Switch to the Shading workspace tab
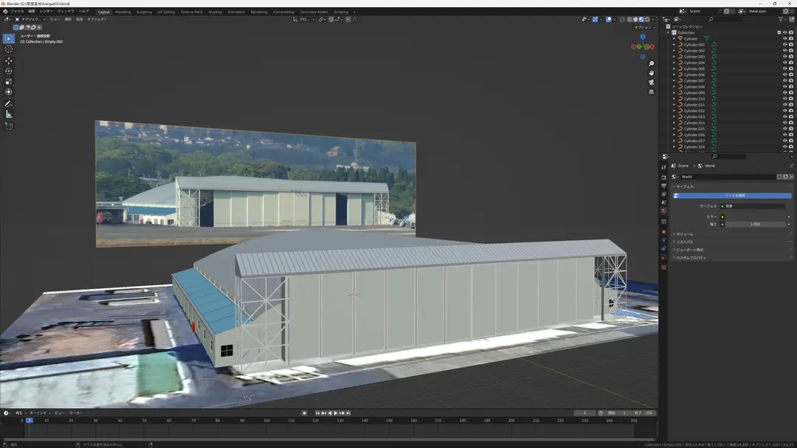797x448 pixels. pos(215,12)
